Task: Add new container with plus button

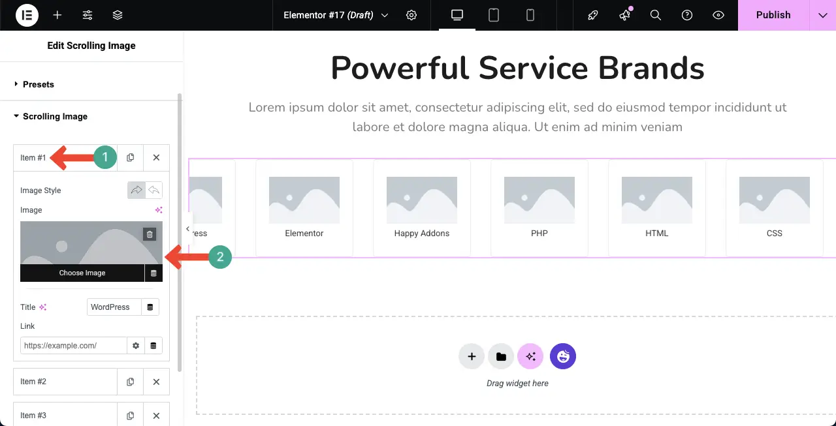Action: coord(472,357)
